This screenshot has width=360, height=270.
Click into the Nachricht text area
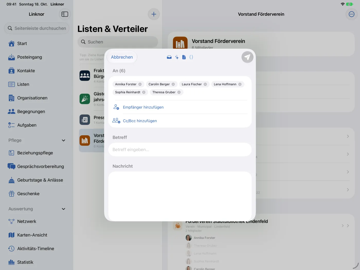tap(180, 196)
